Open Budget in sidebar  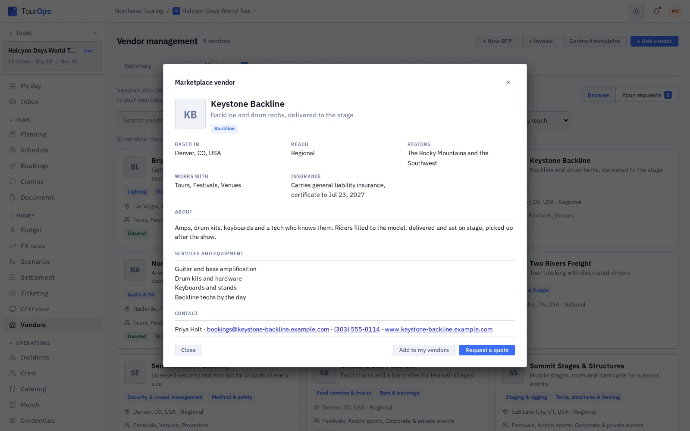click(x=53, y=230)
